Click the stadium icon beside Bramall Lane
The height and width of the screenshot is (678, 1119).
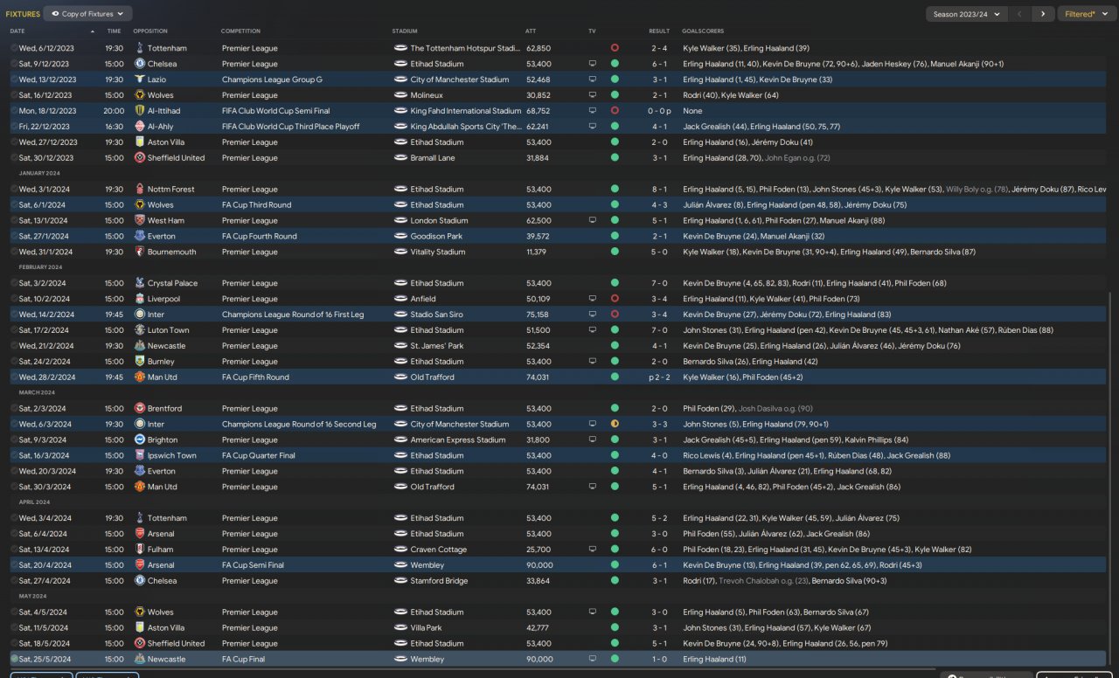coord(400,158)
